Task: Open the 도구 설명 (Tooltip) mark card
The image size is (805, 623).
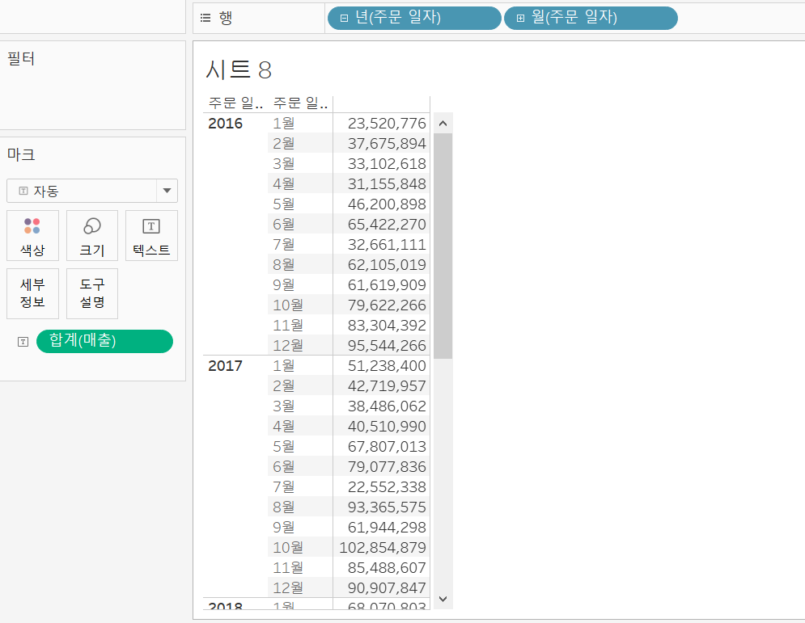Action: coord(92,293)
